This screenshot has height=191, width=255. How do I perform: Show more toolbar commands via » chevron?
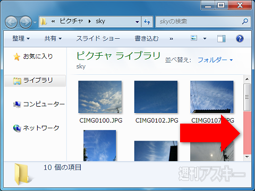(171, 39)
